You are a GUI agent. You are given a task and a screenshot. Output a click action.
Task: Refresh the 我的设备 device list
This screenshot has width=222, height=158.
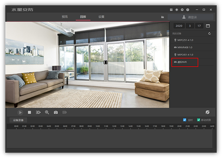[x=210, y=34]
